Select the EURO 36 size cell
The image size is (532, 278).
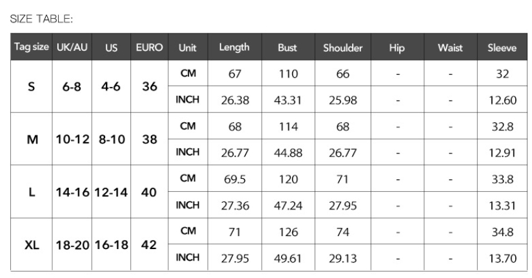pos(149,86)
